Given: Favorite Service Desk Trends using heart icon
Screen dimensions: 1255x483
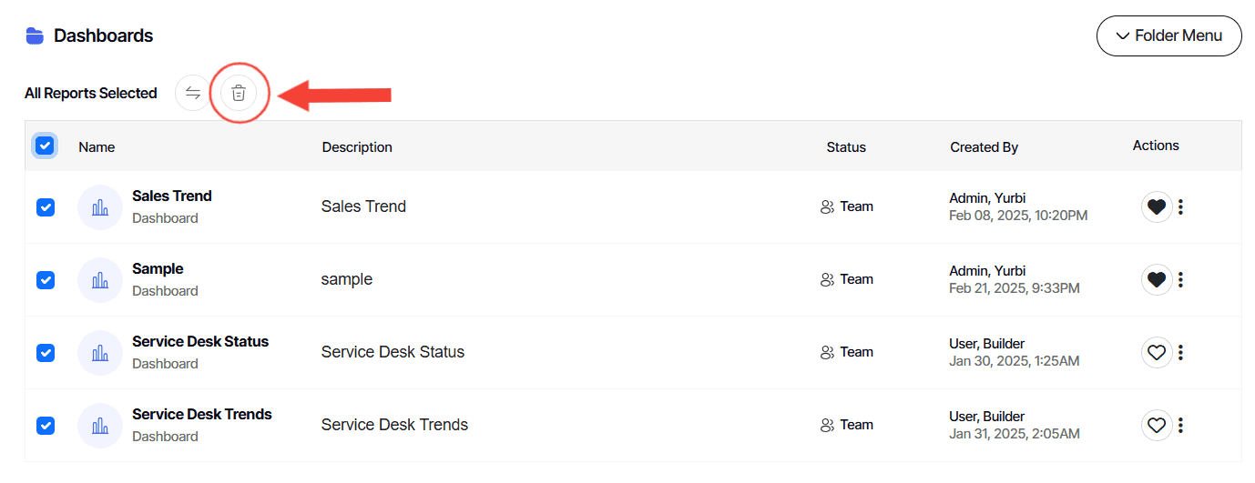Looking at the screenshot, I should click(x=1157, y=425).
